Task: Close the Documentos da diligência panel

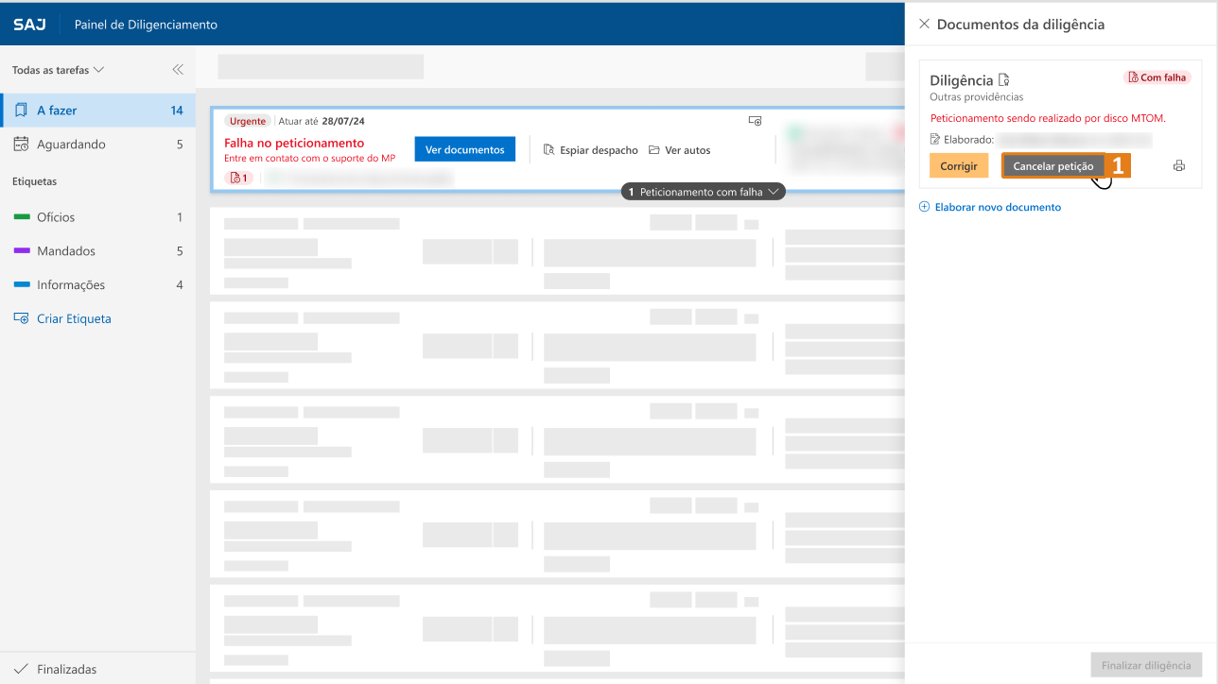Action: (x=924, y=24)
